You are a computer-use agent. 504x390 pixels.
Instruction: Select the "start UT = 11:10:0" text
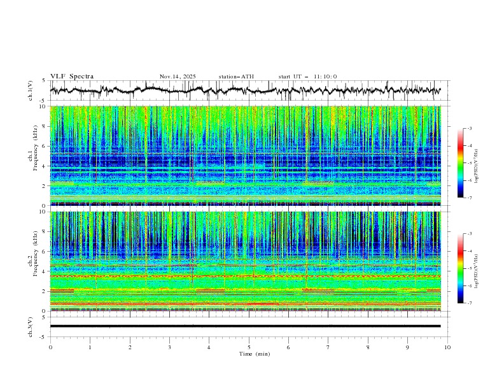307,76
